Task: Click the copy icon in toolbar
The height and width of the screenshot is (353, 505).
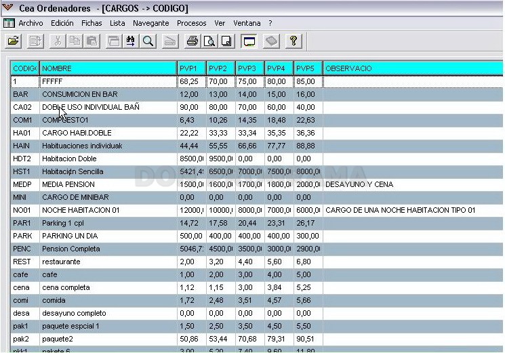Action: [75, 41]
